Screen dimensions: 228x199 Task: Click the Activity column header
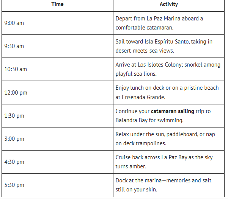pos(168,5)
